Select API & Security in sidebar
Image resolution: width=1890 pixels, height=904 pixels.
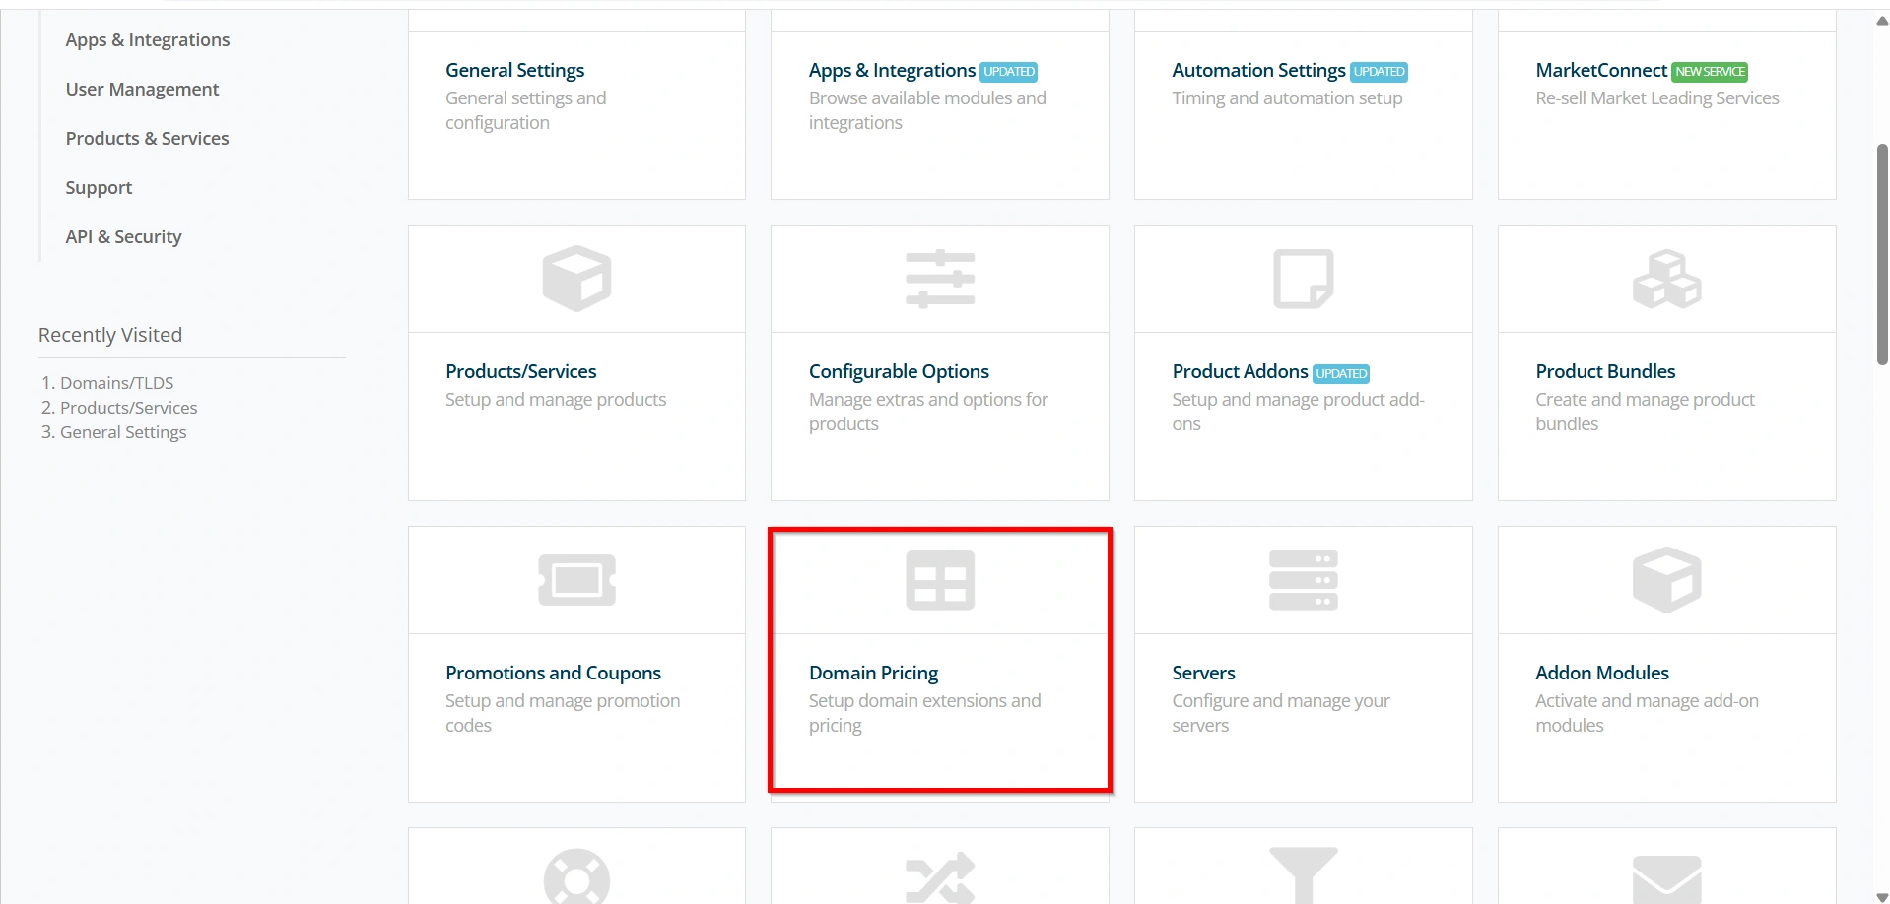(x=123, y=236)
